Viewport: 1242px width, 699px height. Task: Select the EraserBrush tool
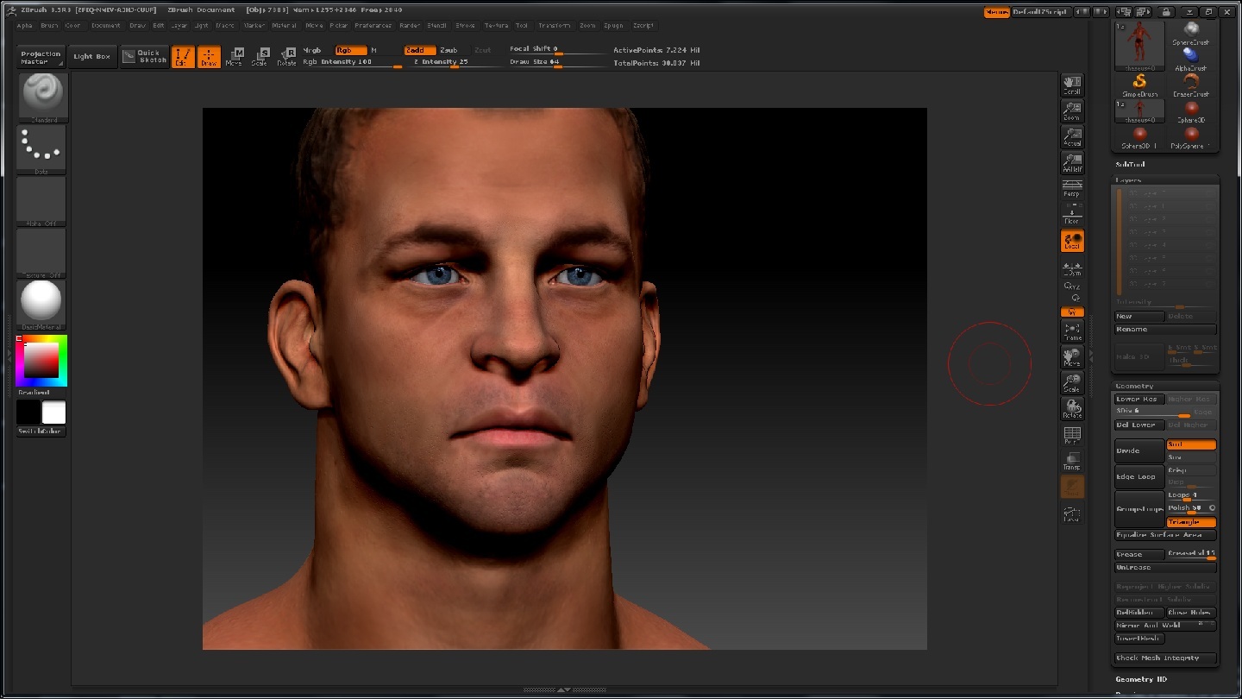(1191, 85)
